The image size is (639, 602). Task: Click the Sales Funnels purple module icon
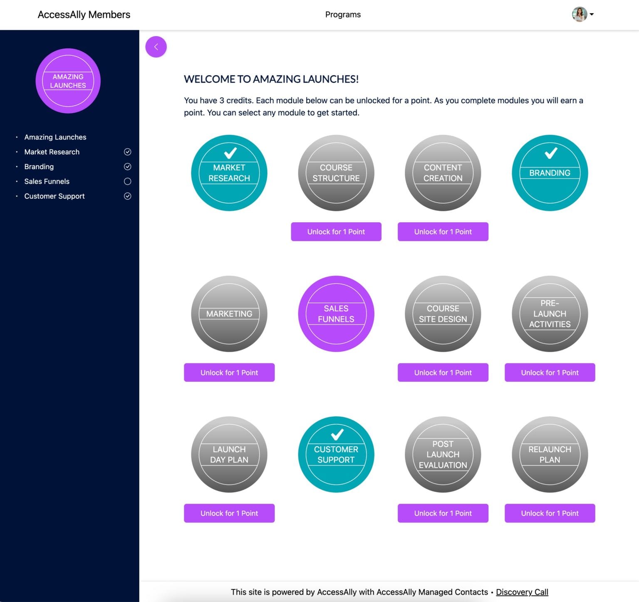point(336,313)
